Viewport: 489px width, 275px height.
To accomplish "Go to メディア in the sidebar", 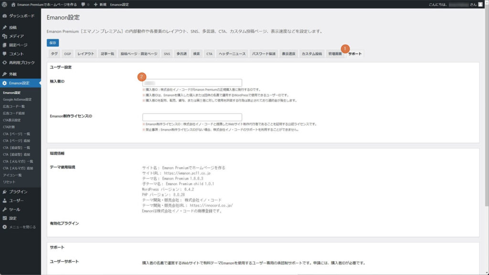I will tap(16, 36).
